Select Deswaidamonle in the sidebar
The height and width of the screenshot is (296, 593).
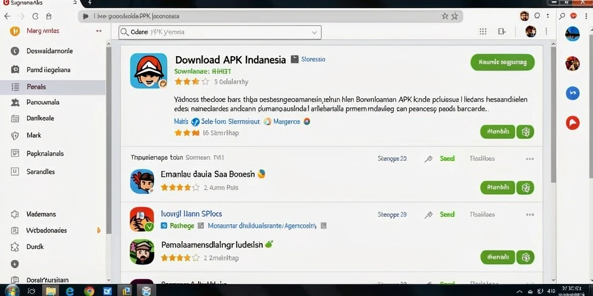pos(50,51)
